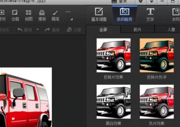This screenshot has height=127, width=180.
Task: Apply the 反转片负冲 effect thumbnail
Action: click(x=157, y=55)
